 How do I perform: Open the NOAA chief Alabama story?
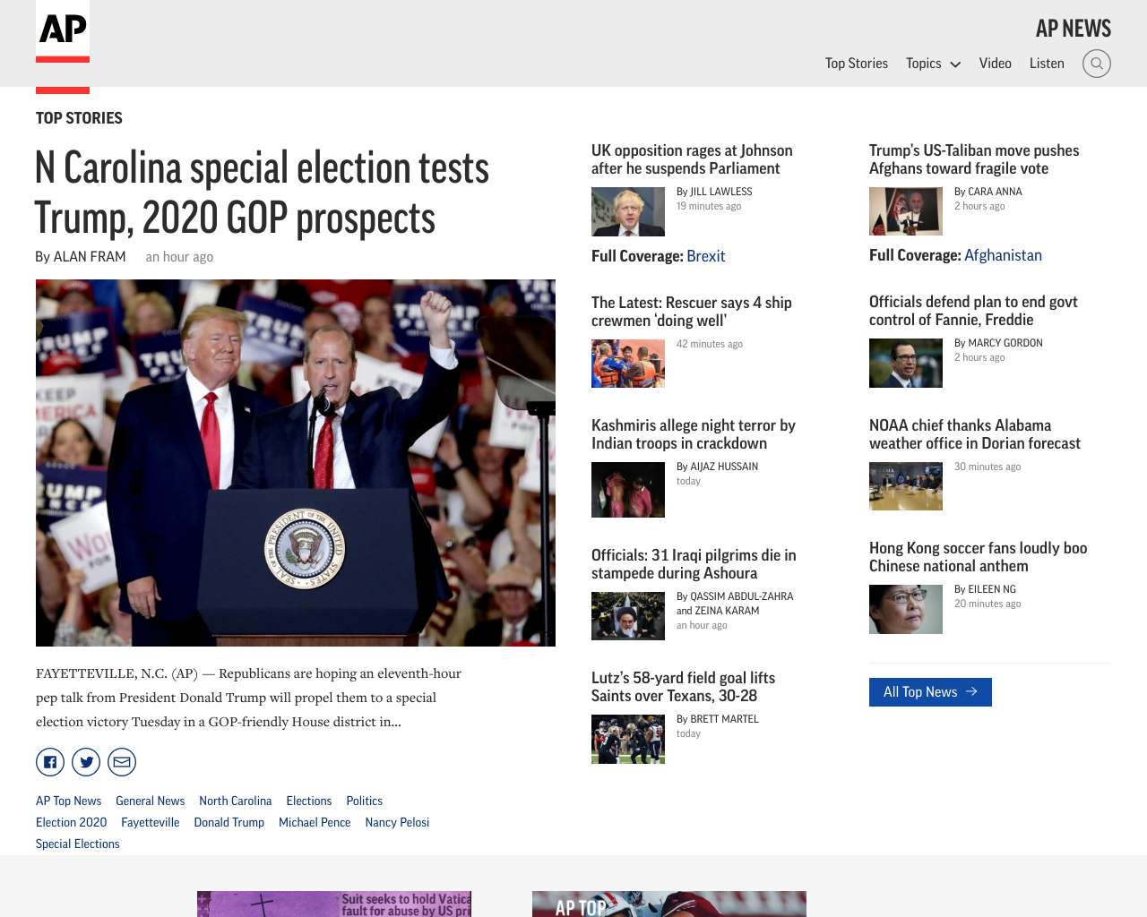pos(975,434)
